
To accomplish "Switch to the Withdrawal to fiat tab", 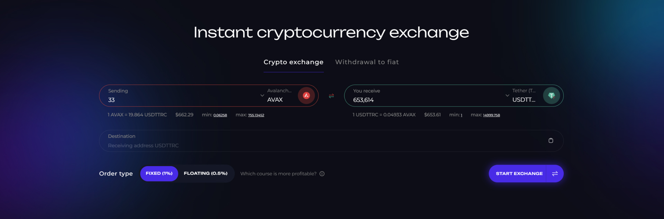I will click(x=367, y=62).
